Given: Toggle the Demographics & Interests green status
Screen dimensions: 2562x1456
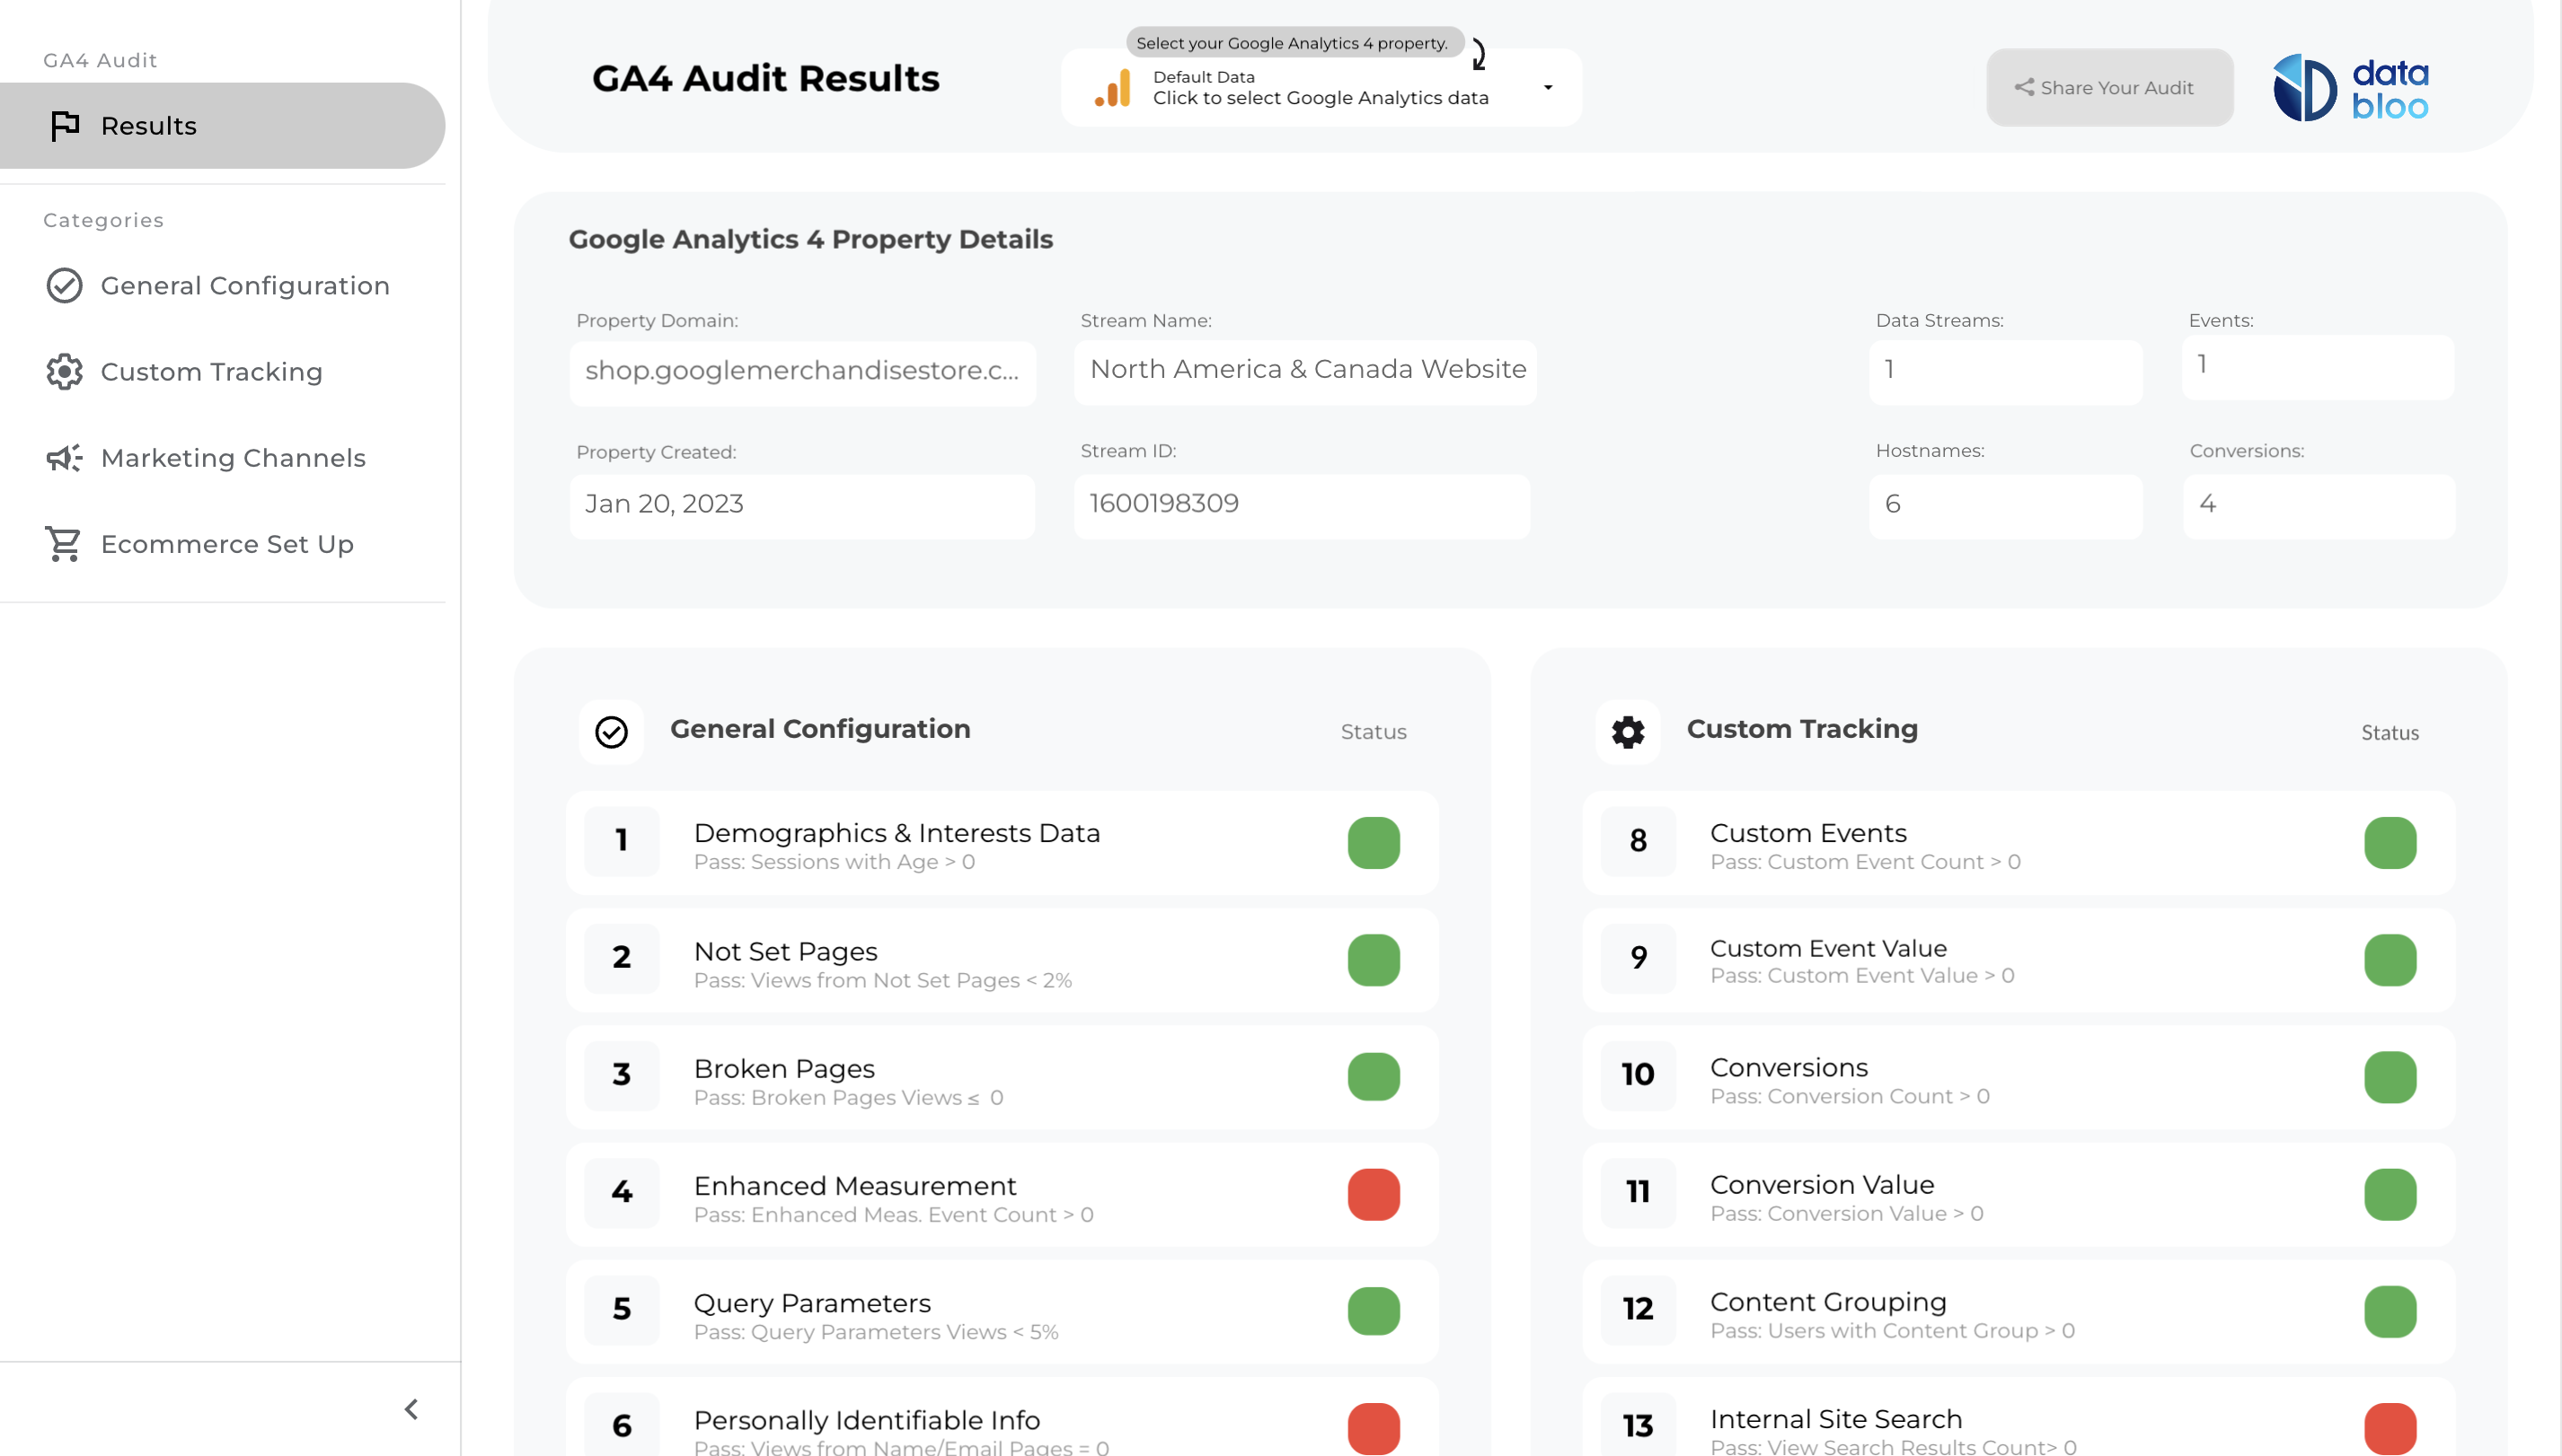Looking at the screenshot, I should click(1374, 842).
